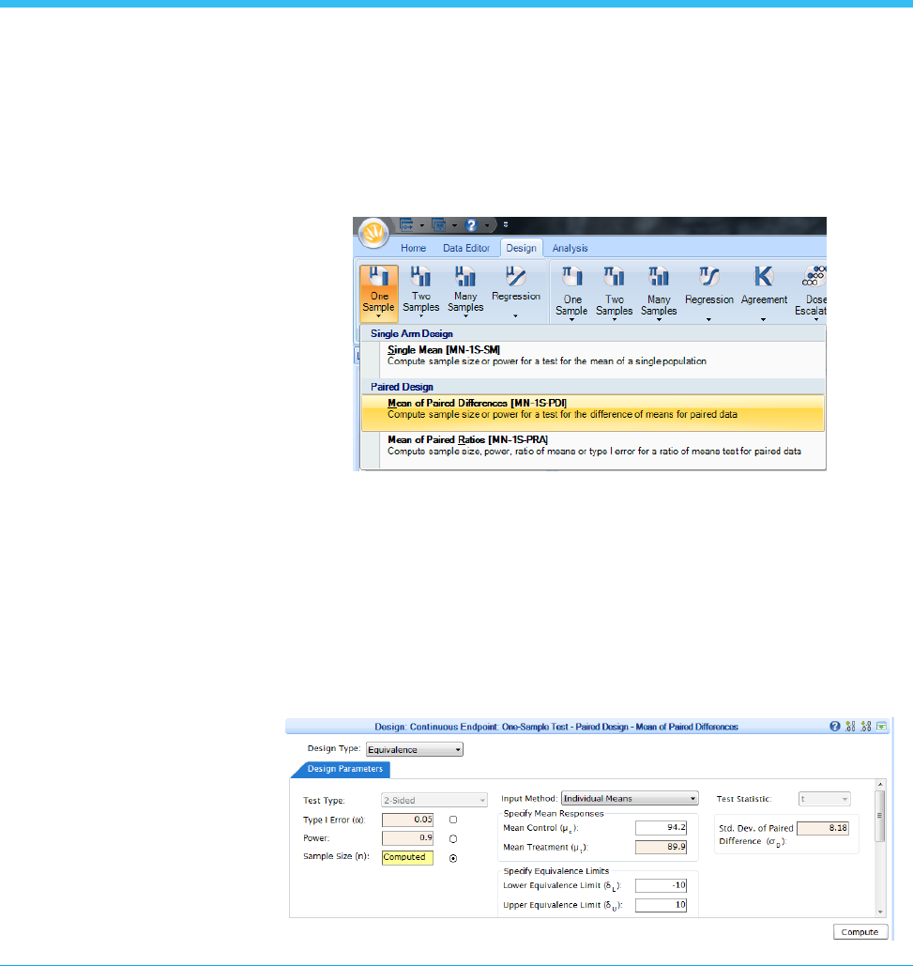The height and width of the screenshot is (966, 913).
Task: Click green window icon in design header
Action: (882, 727)
